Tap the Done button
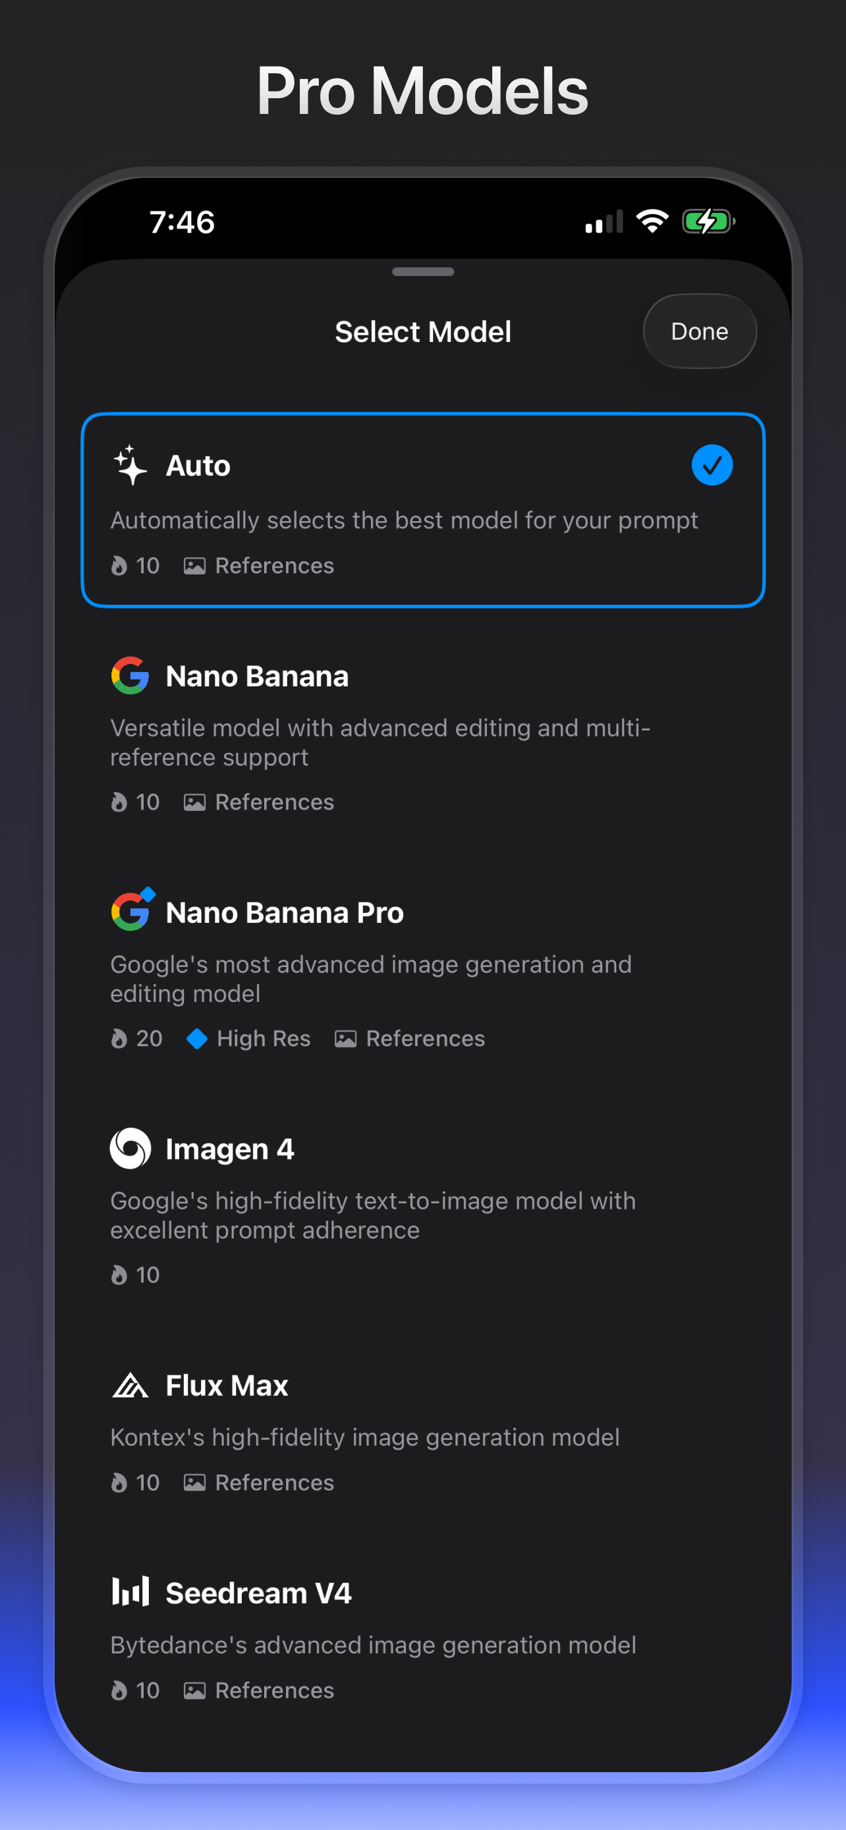Viewport: 846px width, 1830px height. pos(699,332)
